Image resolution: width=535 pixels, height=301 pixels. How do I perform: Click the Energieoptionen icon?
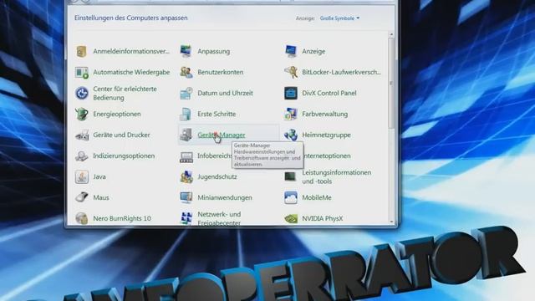pos(82,114)
